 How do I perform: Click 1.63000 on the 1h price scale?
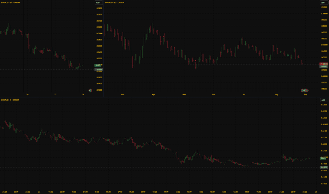tap(99, 34)
